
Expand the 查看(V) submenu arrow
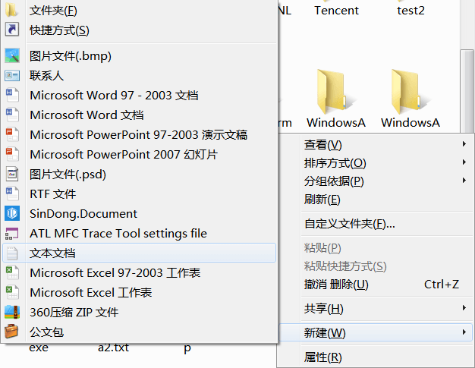(464, 144)
